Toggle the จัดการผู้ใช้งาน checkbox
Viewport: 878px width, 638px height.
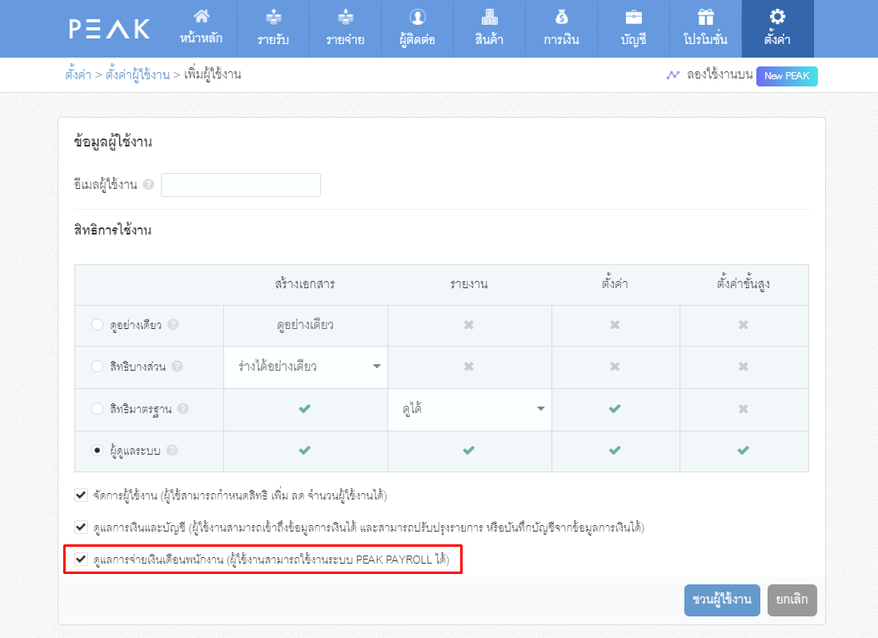point(81,496)
